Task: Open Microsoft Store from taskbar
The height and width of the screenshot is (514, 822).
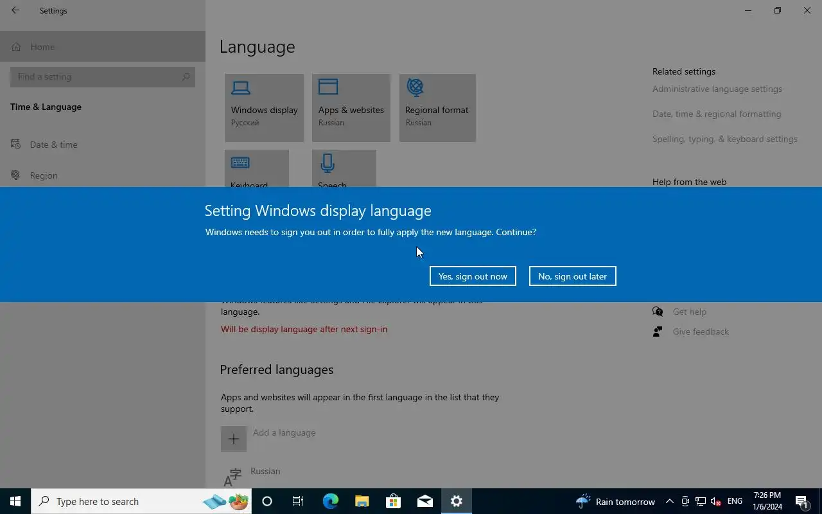Action: [x=393, y=501]
